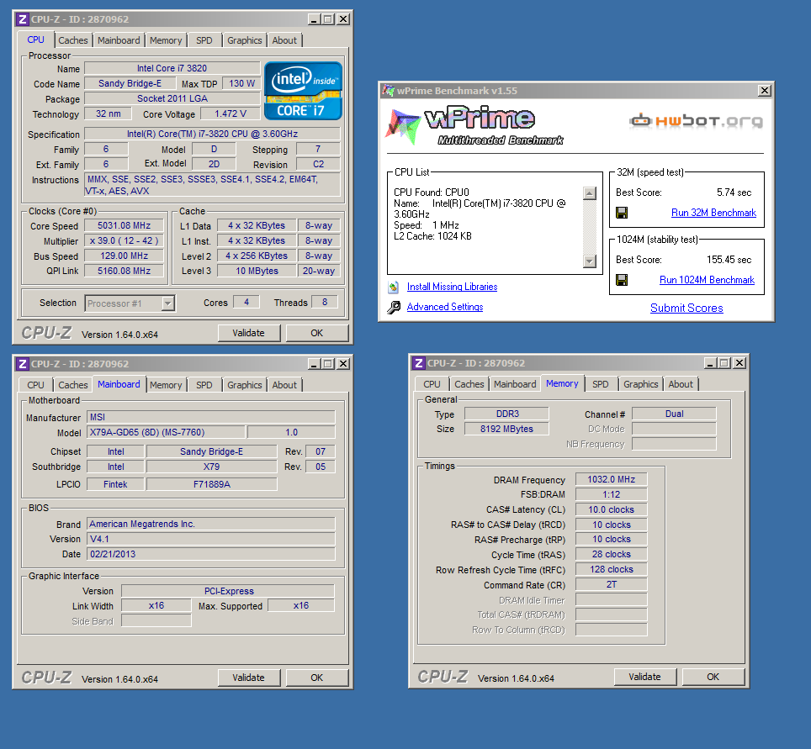Image resolution: width=811 pixels, height=749 pixels.
Task: Click Validate in the Mainboard window
Action: pos(249,678)
